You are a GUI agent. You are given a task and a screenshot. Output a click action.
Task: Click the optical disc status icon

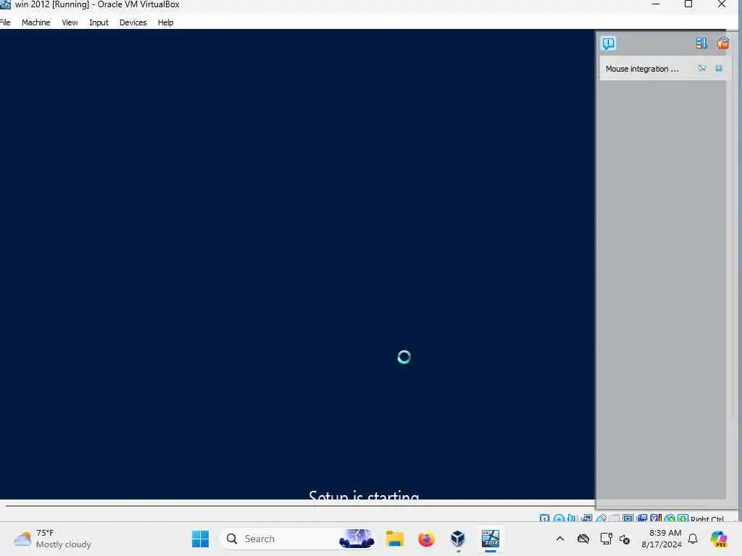tap(559, 518)
